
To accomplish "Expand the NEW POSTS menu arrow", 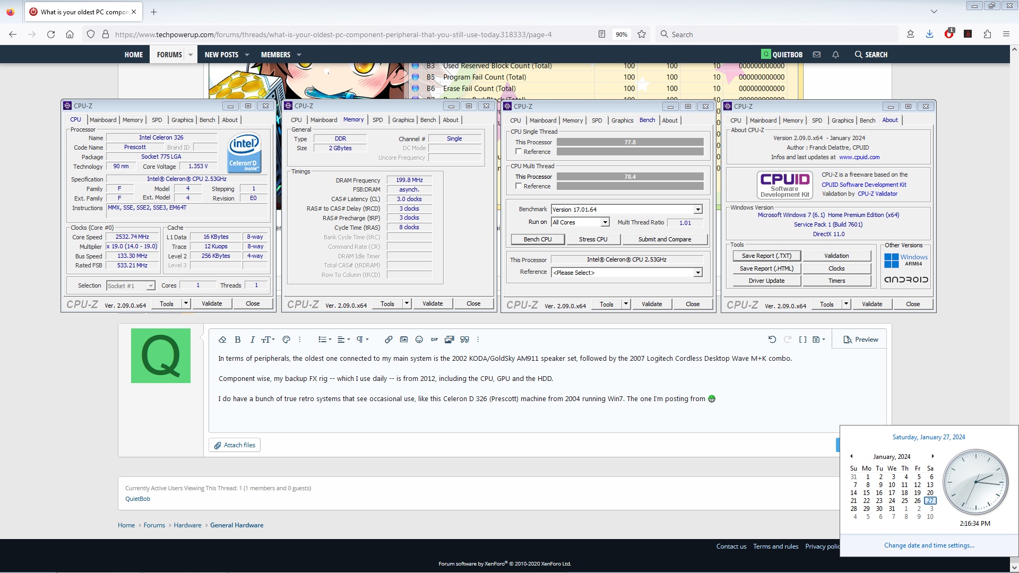I will tap(247, 55).
